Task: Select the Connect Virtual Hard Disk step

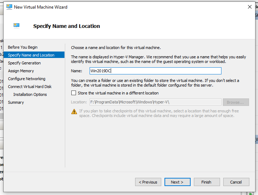Action: click(x=30, y=87)
